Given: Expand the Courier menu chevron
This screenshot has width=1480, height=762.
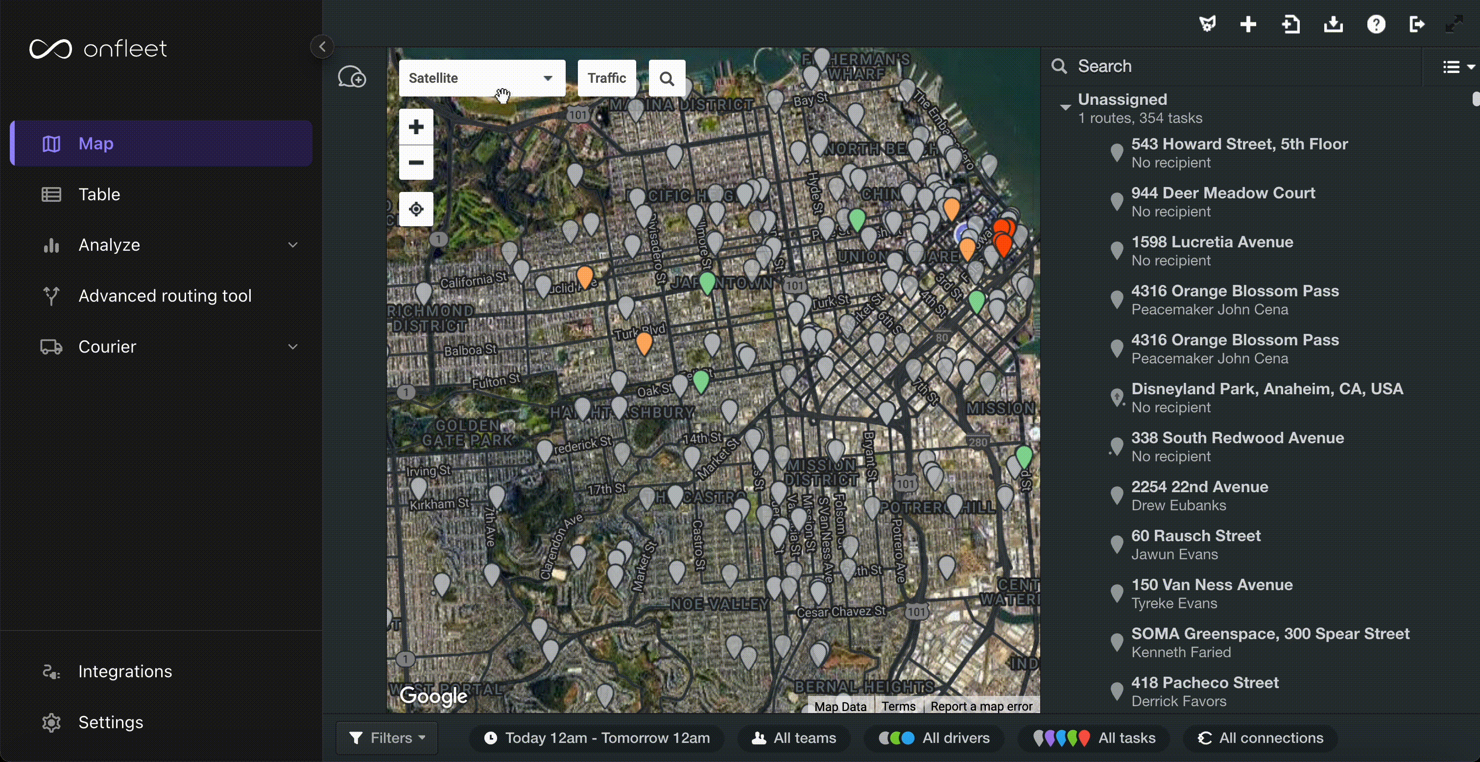Looking at the screenshot, I should [293, 347].
